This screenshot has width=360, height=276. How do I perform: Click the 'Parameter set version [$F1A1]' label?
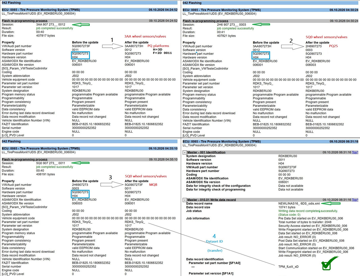click(211, 273)
